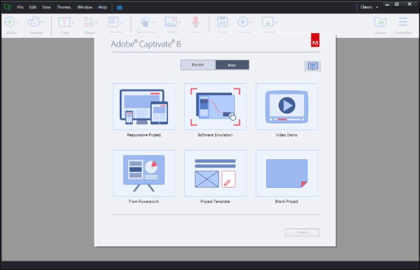This screenshot has height=270, width=420.
Task: Expand the Preview dropdown arrow
Action: pos(251,23)
